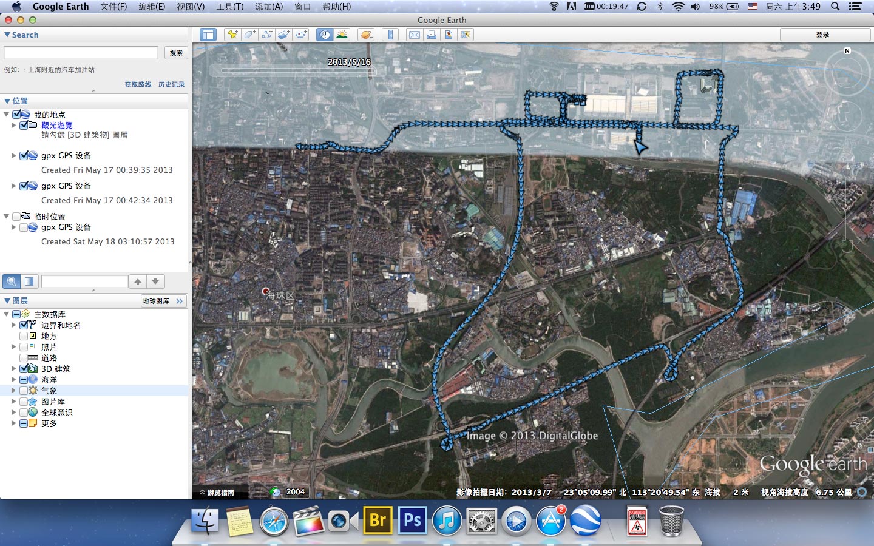Collapse the 图层 panel triangle
Image resolution: width=874 pixels, height=546 pixels.
(7, 301)
